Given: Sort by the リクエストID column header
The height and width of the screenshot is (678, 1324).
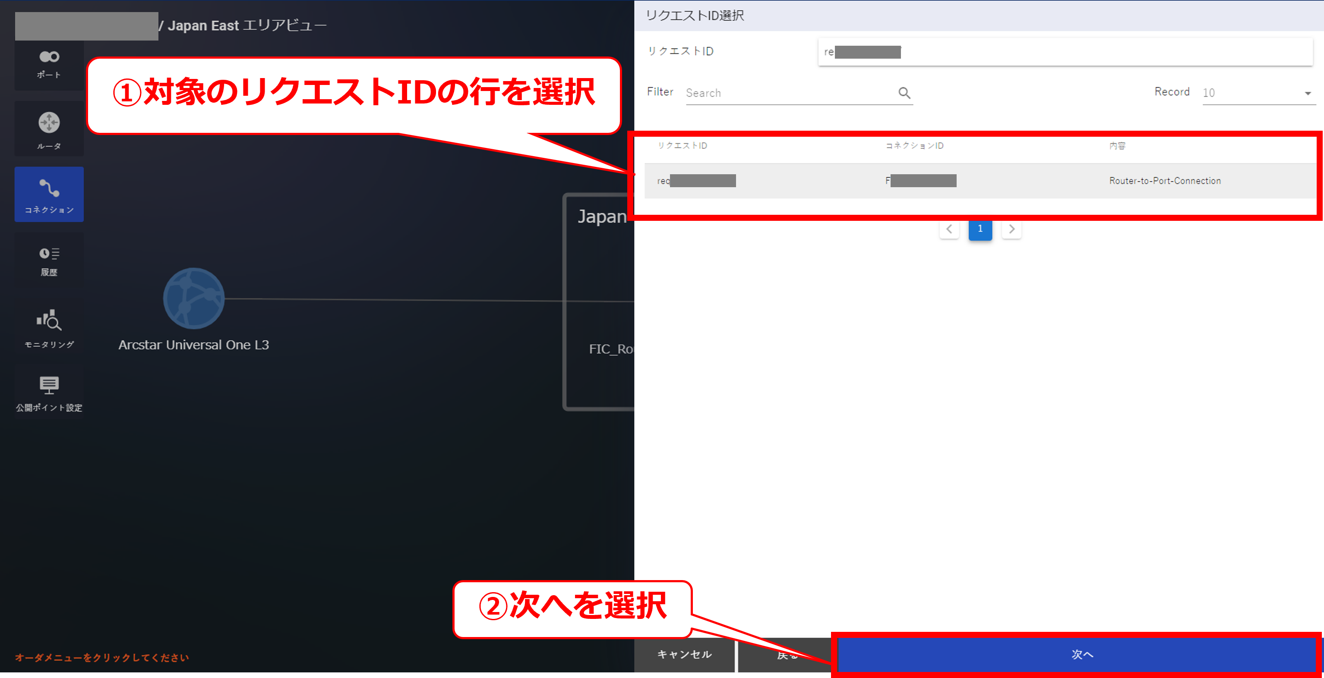Looking at the screenshot, I should 682,146.
